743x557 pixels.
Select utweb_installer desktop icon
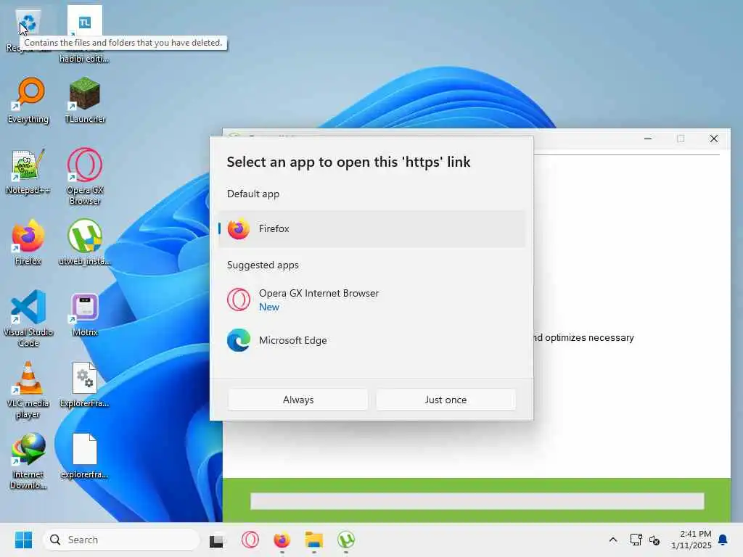coord(85,242)
